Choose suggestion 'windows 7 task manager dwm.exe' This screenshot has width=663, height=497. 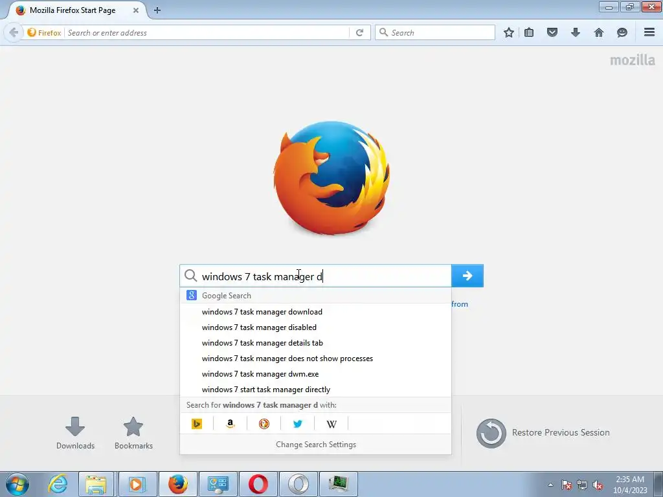[x=315, y=374]
